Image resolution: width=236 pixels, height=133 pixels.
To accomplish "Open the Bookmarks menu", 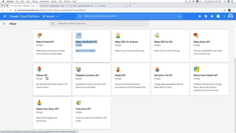I will 44,1.
